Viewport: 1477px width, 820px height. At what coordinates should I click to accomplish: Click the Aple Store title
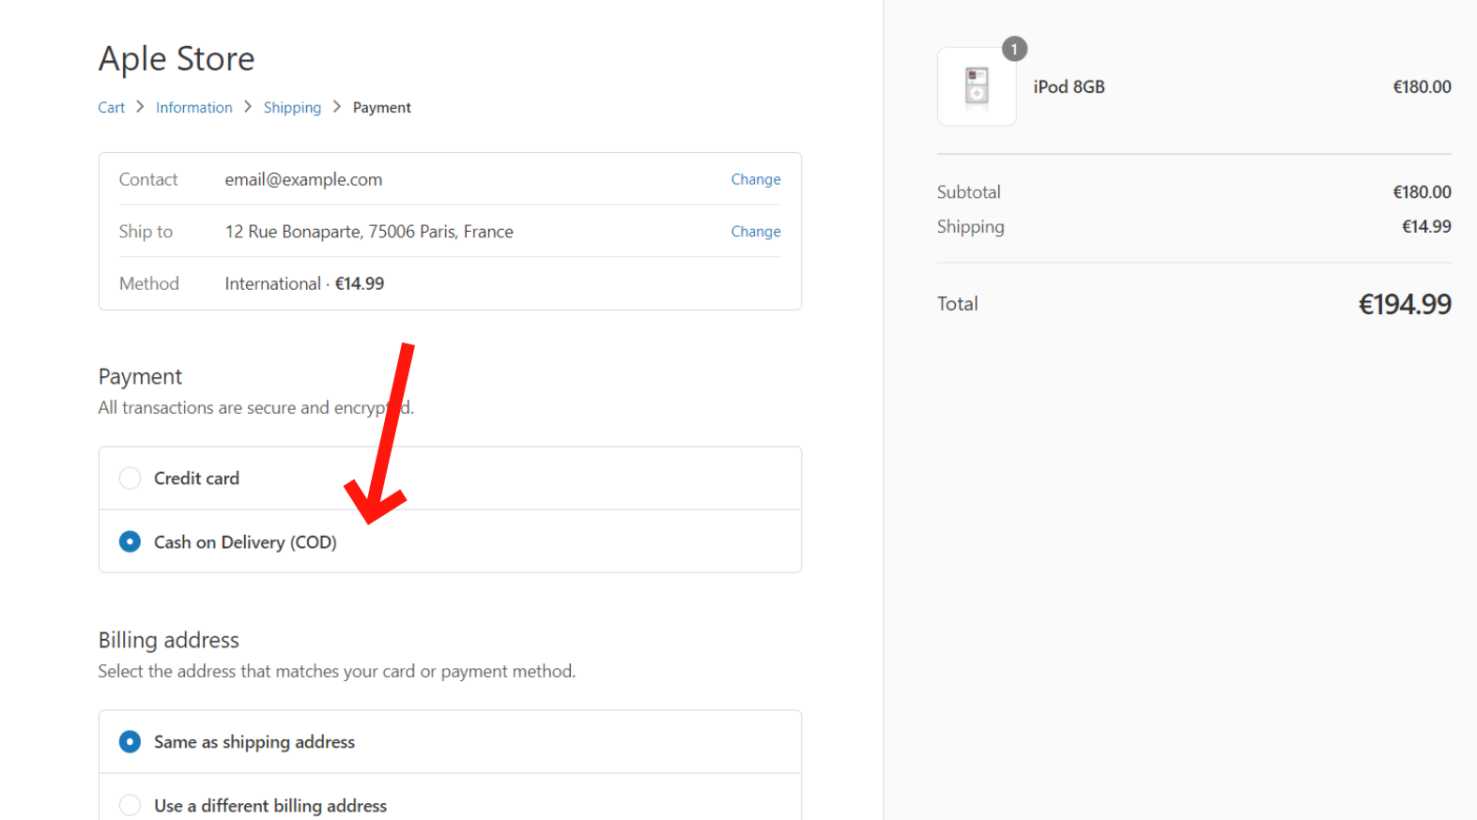pyautogui.click(x=177, y=59)
